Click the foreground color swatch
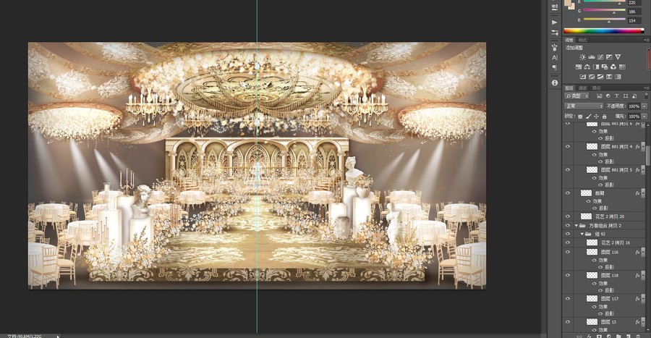Image resolution: width=651 pixels, height=338 pixels. pyautogui.click(x=569, y=3)
